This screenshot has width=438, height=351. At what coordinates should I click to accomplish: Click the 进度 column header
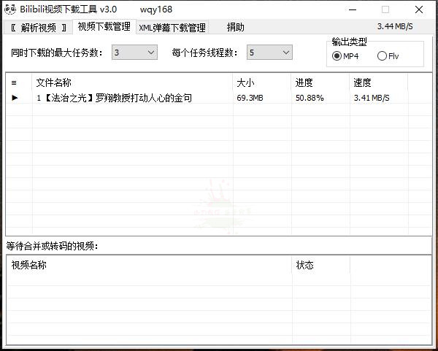click(304, 83)
